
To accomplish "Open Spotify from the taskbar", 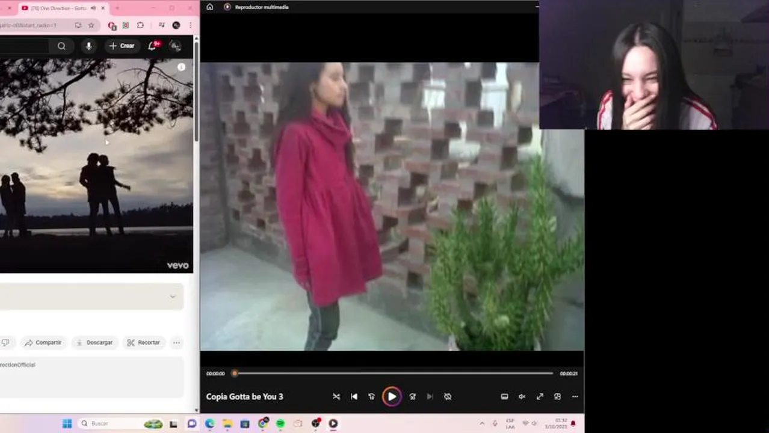I will pos(280,423).
